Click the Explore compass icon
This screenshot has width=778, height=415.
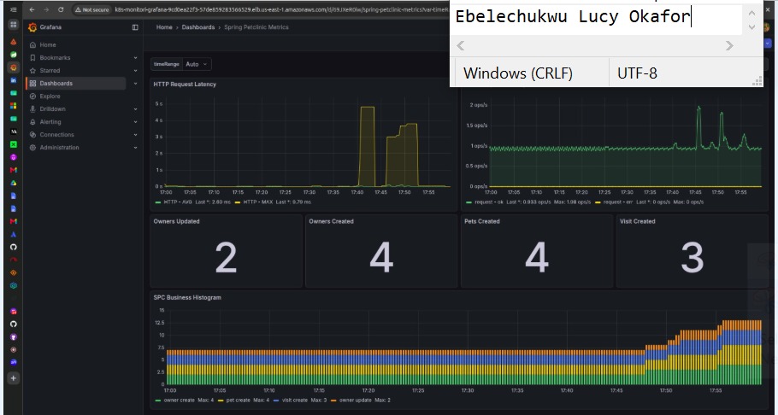tap(32, 96)
